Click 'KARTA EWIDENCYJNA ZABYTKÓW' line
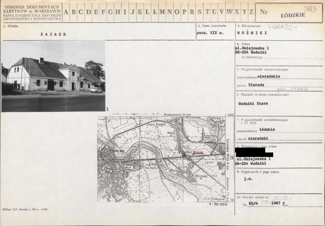 pyautogui.click(x=32, y=15)
